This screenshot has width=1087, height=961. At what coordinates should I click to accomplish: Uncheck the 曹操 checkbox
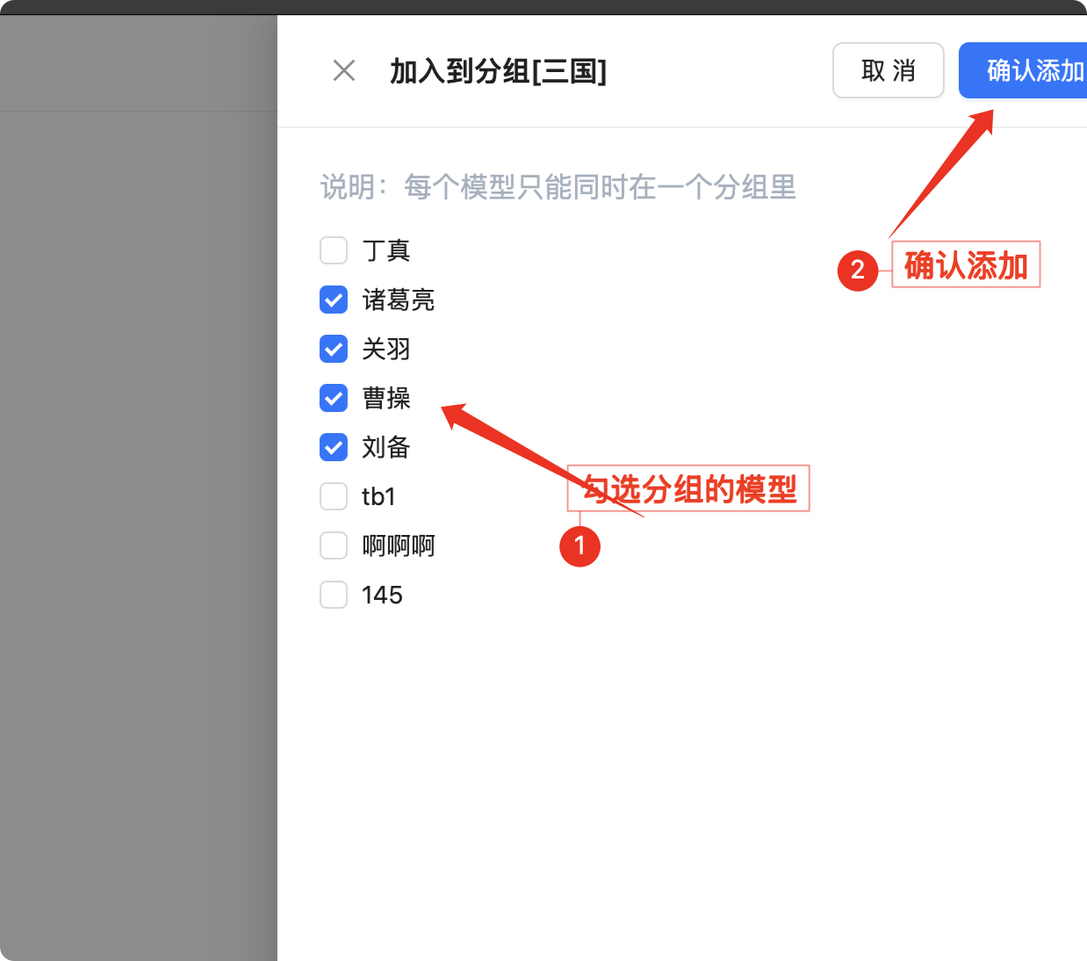tap(334, 398)
